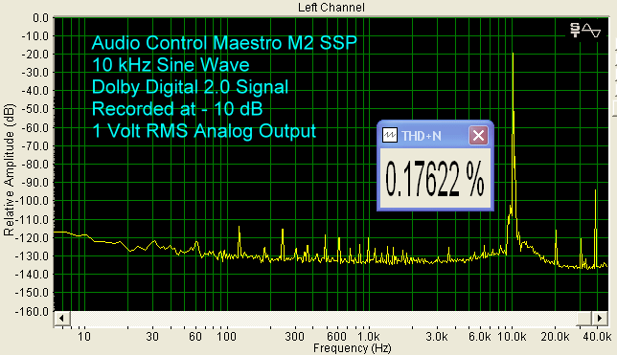Screen dimensions: 617x355
Task: Click the left scroll arrow below the graph
Action: pos(61,318)
